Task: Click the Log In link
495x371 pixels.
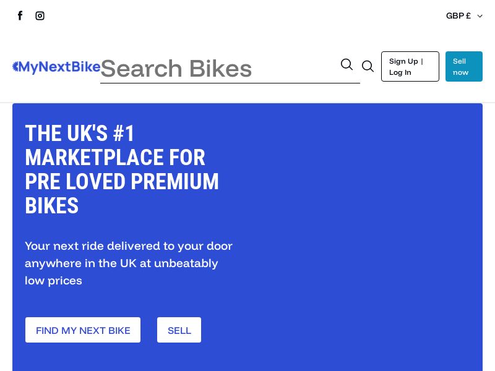Action: (x=400, y=72)
